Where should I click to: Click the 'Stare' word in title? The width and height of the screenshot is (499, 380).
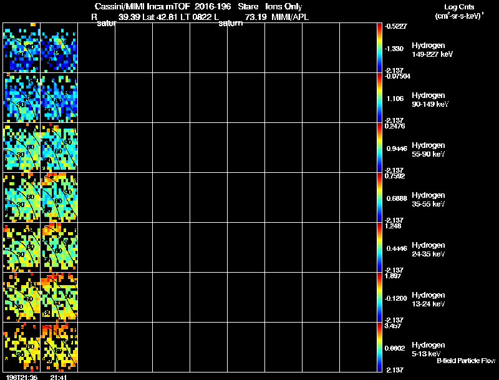point(248,6)
